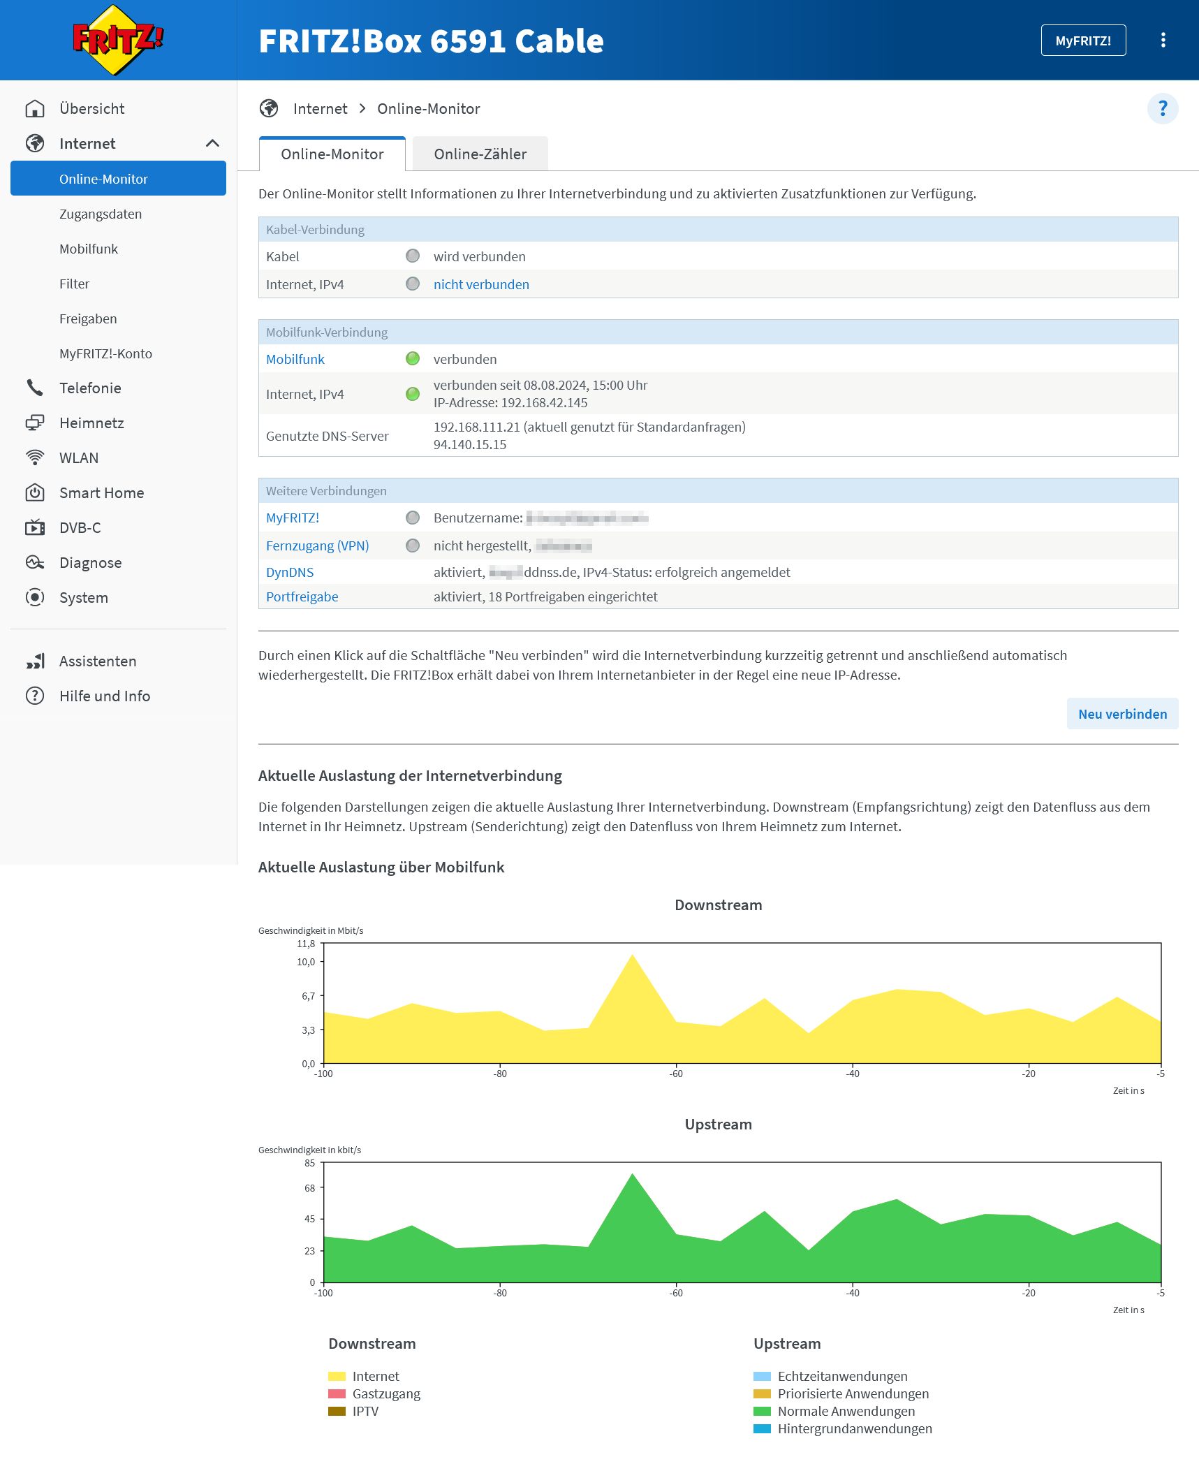Click the Heimnetz network icon
1199x1464 pixels.
click(x=35, y=423)
